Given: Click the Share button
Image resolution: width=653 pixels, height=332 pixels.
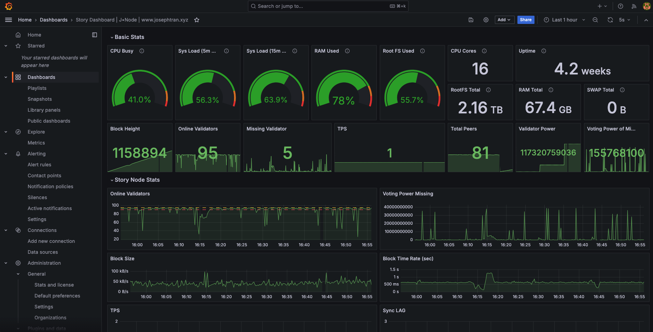Looking at the screenshot, I should (526, 20).
